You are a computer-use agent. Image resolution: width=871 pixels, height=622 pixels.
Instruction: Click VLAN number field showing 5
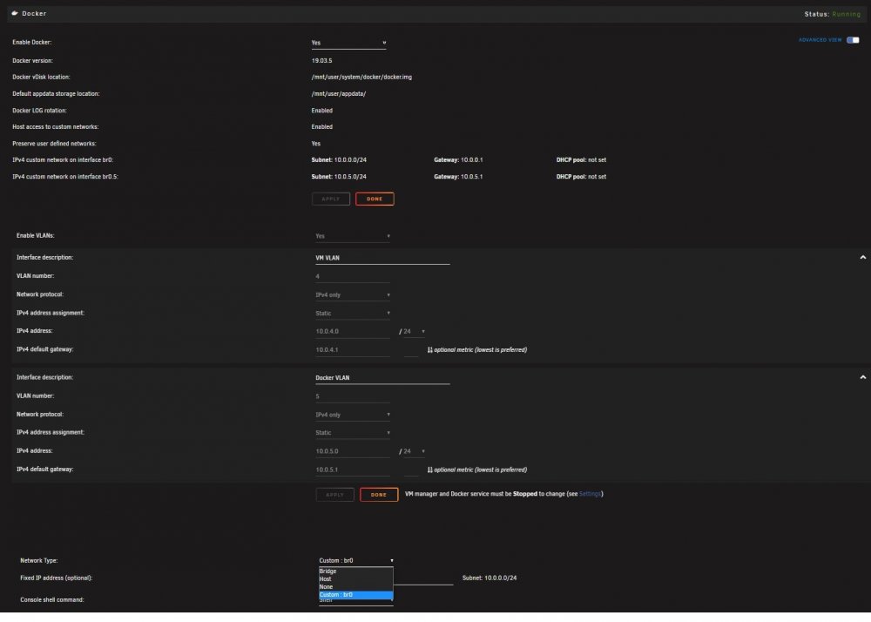click(x=353, y=396)
